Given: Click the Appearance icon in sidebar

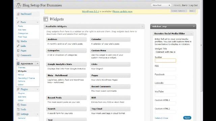Looking at the screenshot, I should pos(18,64).
